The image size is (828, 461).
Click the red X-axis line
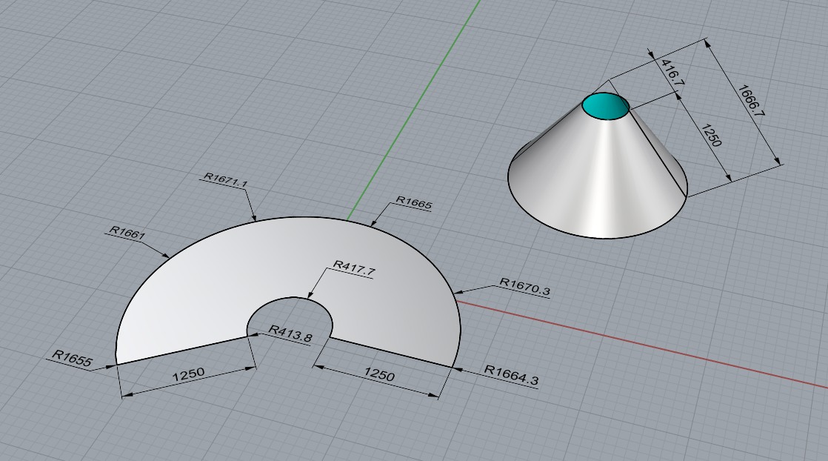667,348
